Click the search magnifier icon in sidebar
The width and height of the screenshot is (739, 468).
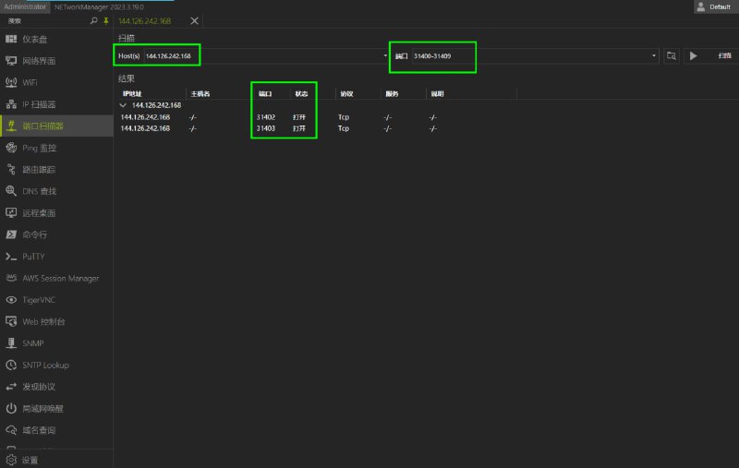tap(93, 20)
